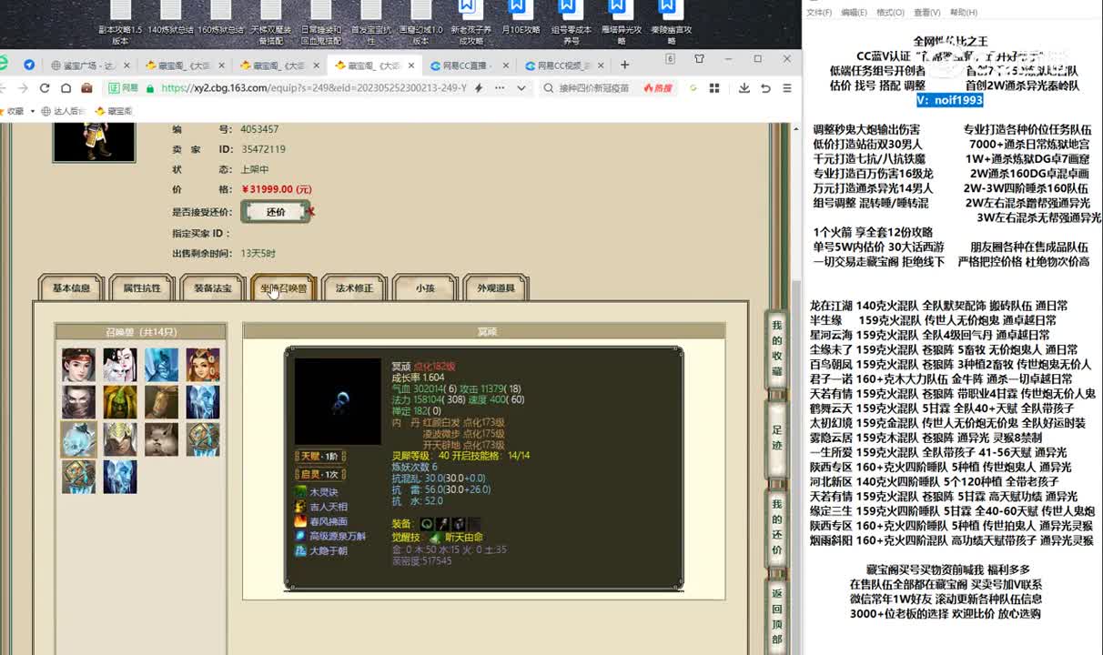Click the 热搜 hot search icon
The height and width of the screenshot is (655, 1103).
tap(657, 88)
